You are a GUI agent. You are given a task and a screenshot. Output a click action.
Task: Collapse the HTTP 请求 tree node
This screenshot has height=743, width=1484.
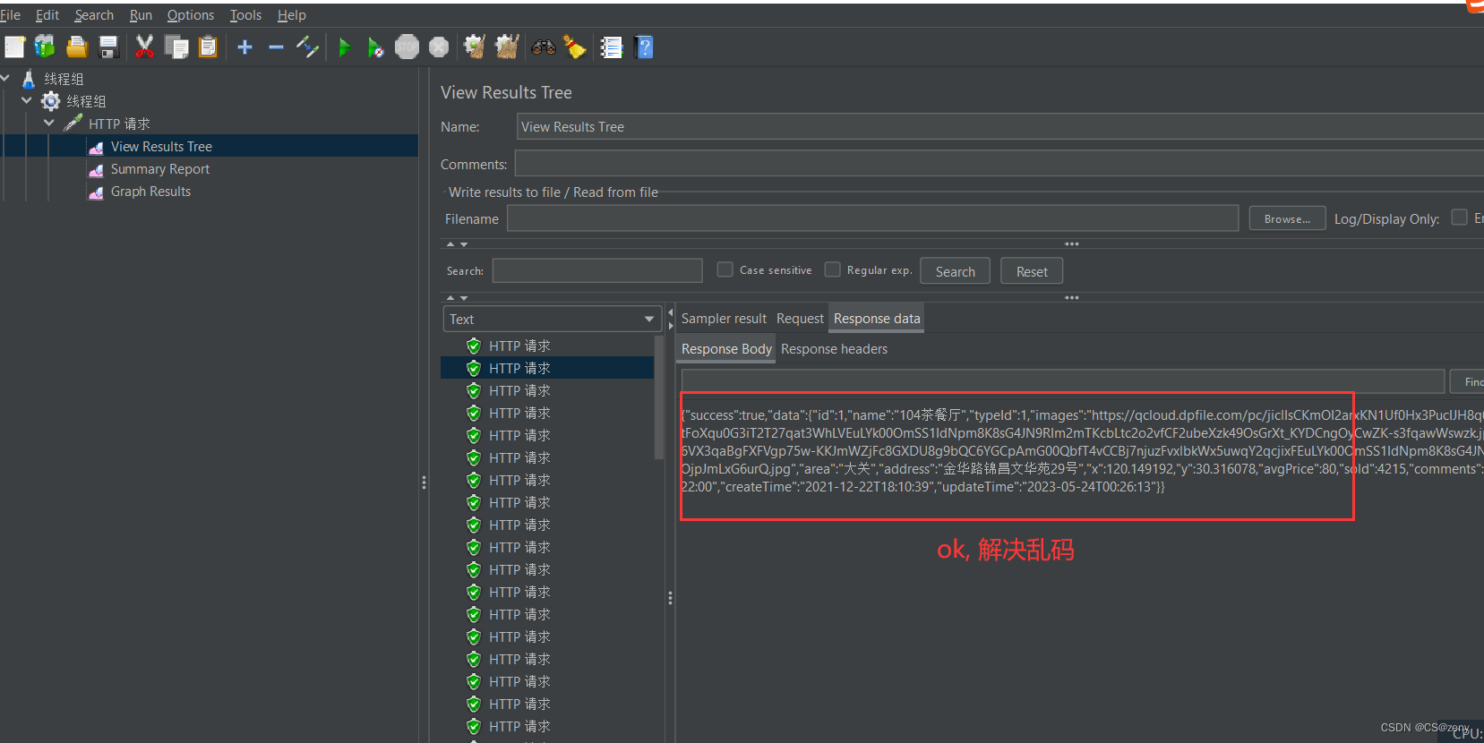click(49, 123)
